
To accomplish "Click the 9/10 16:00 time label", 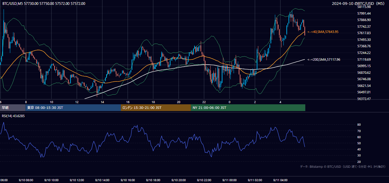I will click(x=128, y=180).
